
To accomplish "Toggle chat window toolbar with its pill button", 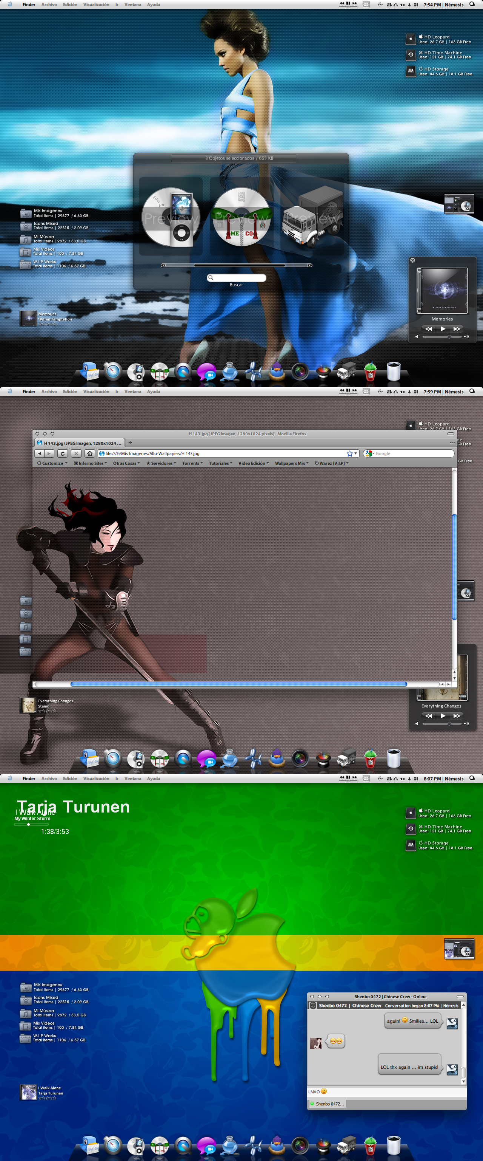I will point(460,997).
